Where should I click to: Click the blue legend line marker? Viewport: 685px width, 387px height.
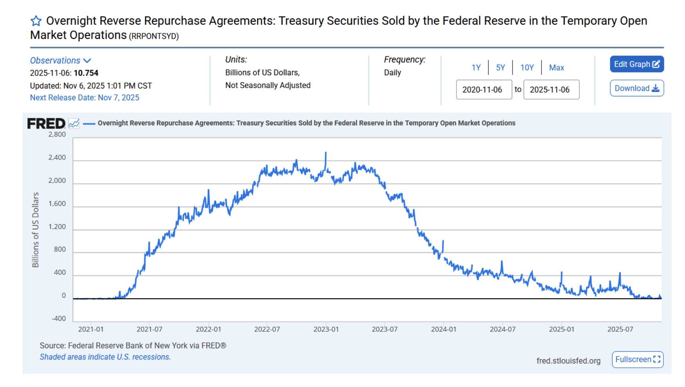[x=90, y=123]
